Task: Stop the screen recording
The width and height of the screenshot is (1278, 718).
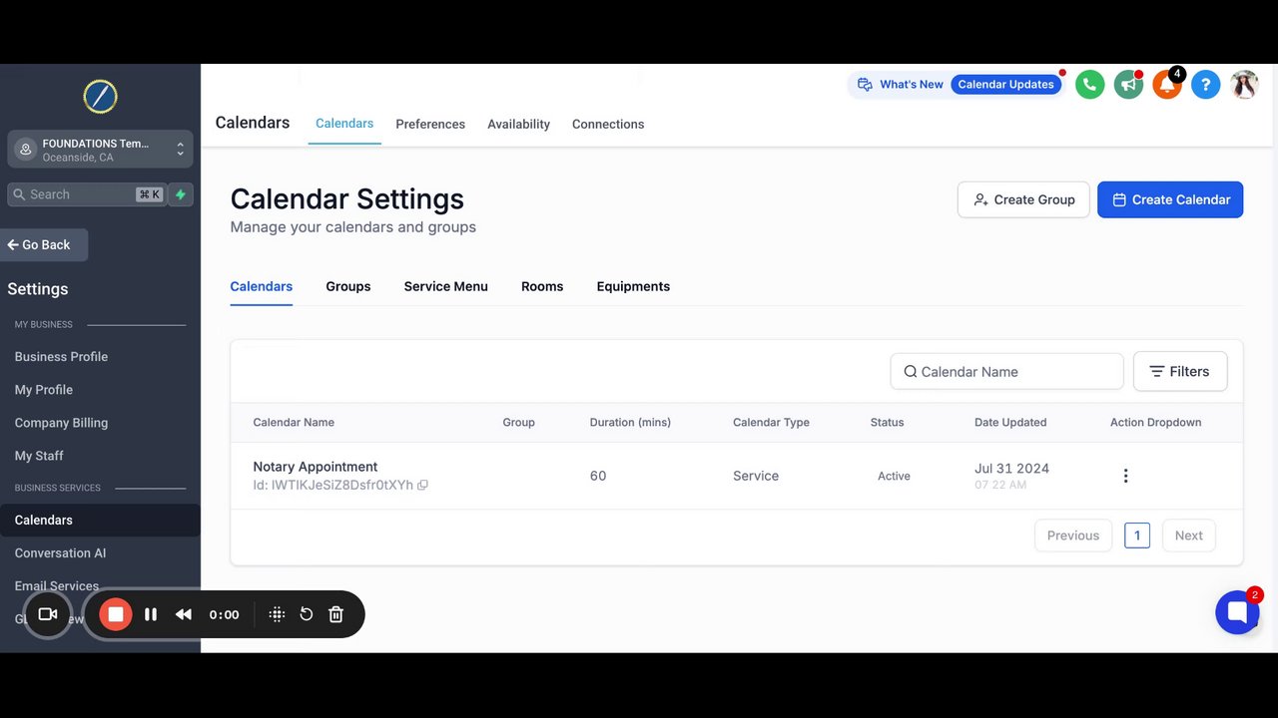Action: 116,614
